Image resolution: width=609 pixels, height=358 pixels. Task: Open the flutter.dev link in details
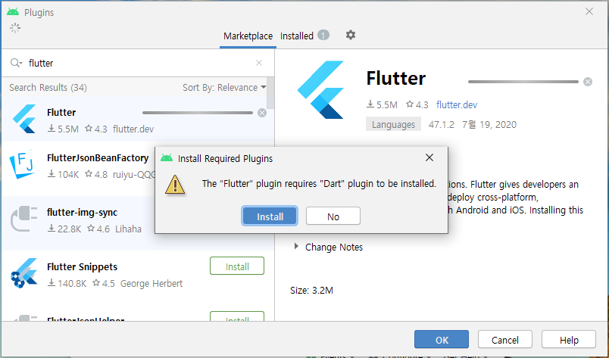tap(456, 105)
